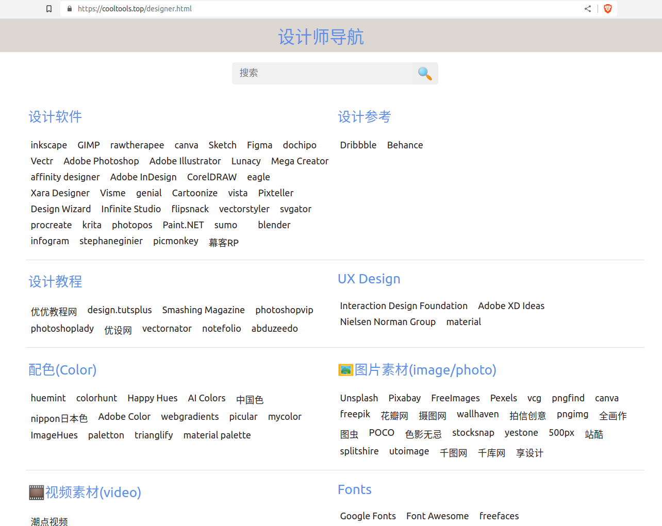Screen dimensions: 662x526
Task: Open the Adobe XD Ideas link
Action: [511, 306]
